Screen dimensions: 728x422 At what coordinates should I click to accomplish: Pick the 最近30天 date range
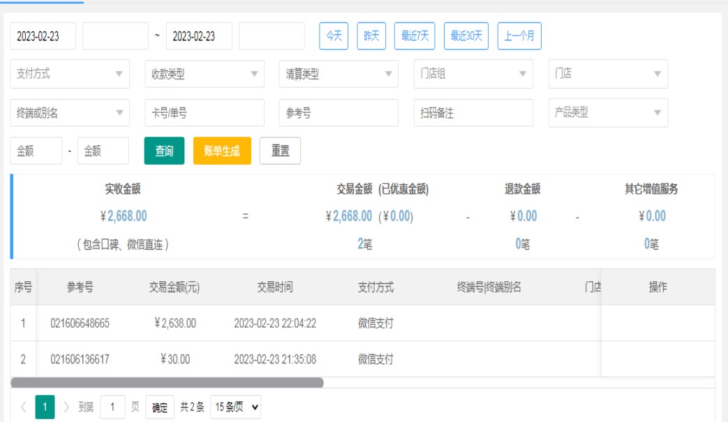click(x=466, y=36)
